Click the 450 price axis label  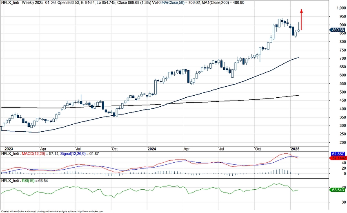tap(343, 101)
